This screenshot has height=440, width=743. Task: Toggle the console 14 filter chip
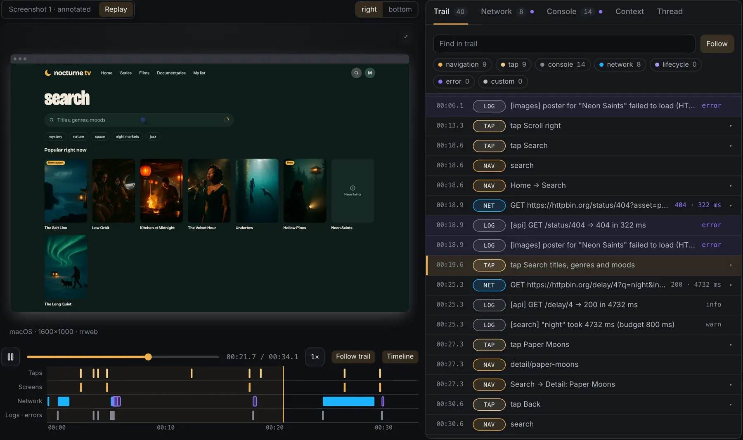tap(563, 65)
